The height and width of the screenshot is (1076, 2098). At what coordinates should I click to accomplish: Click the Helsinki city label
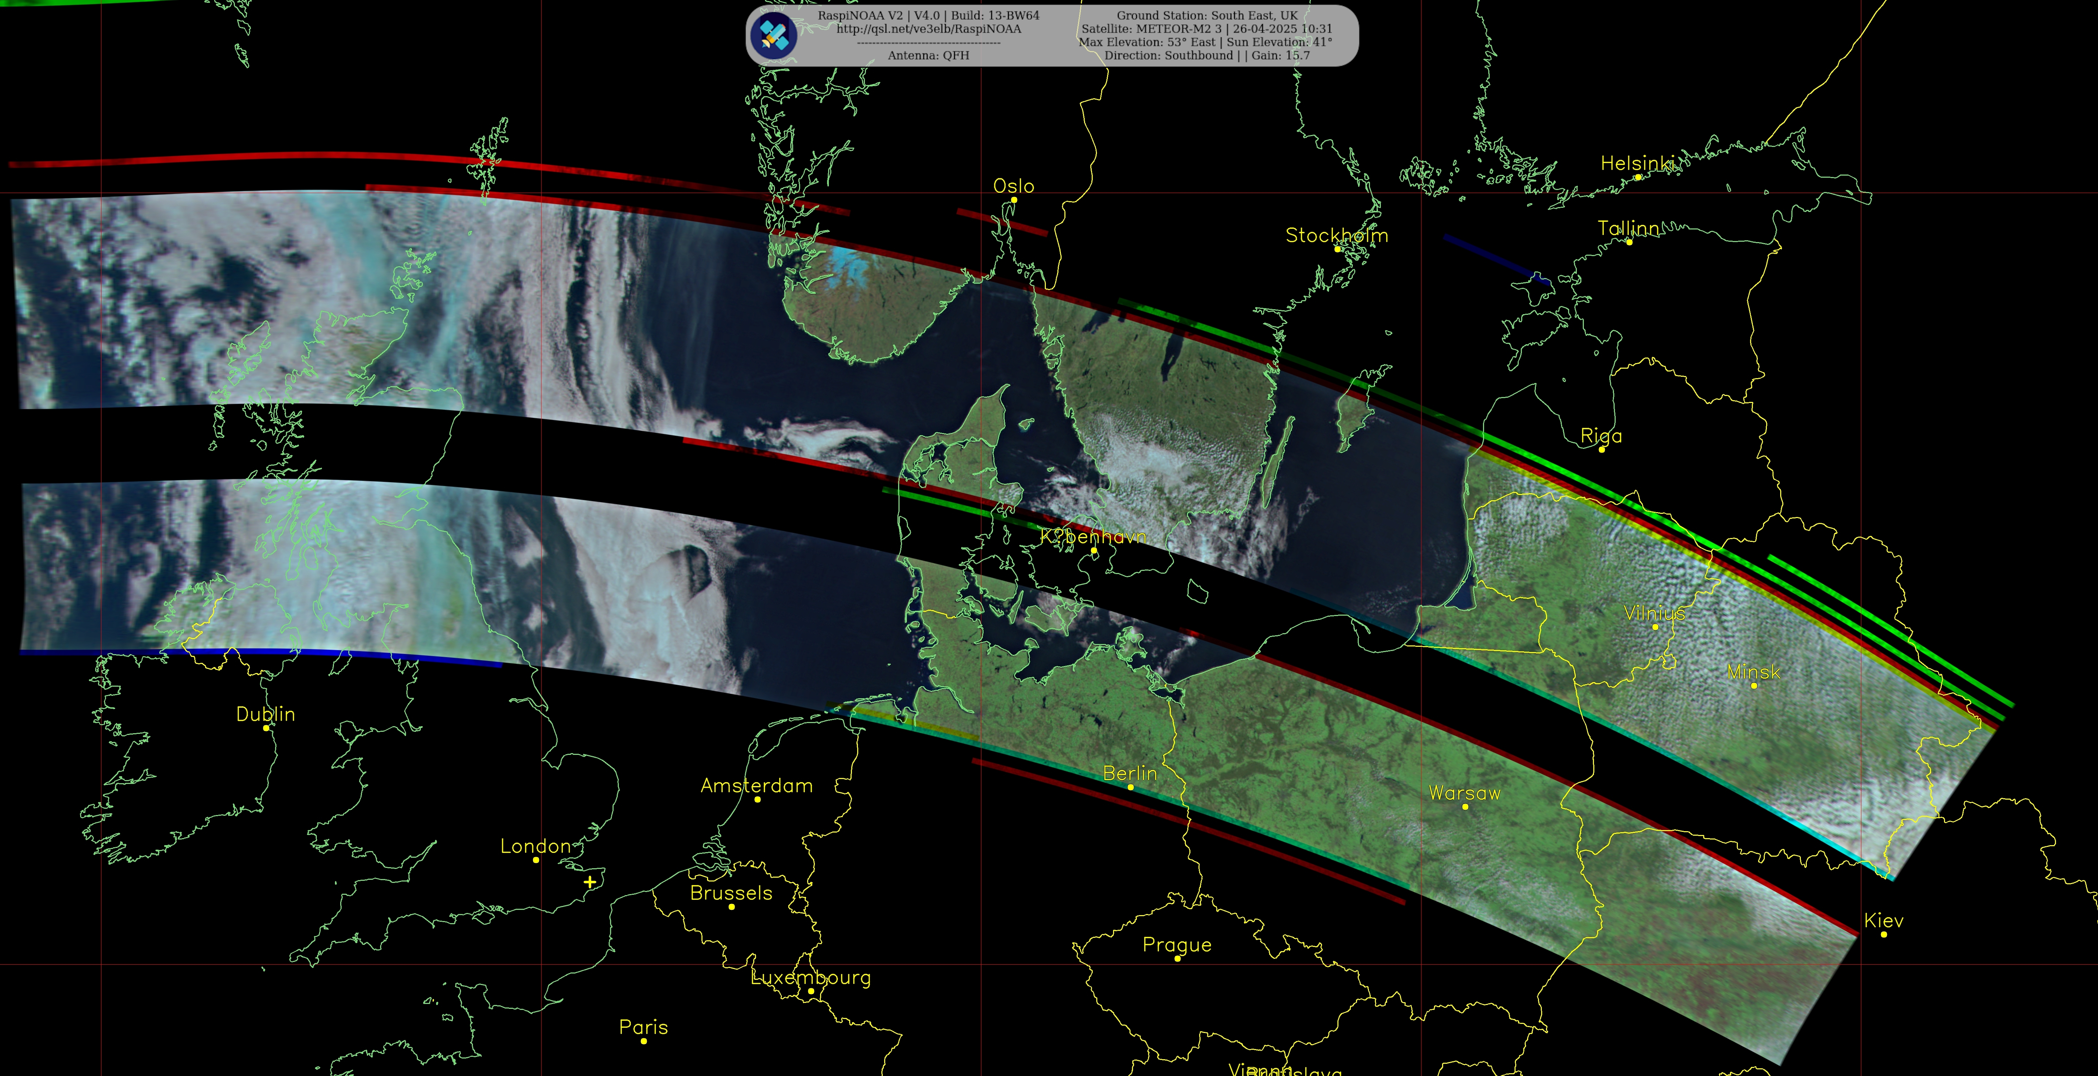pyautogui.click(x=1637, y=164)
